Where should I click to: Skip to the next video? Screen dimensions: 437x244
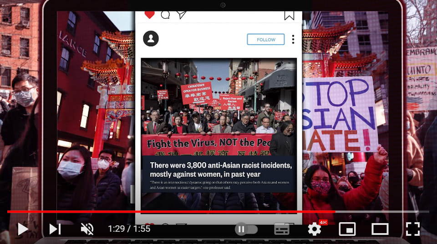[55, 229]
